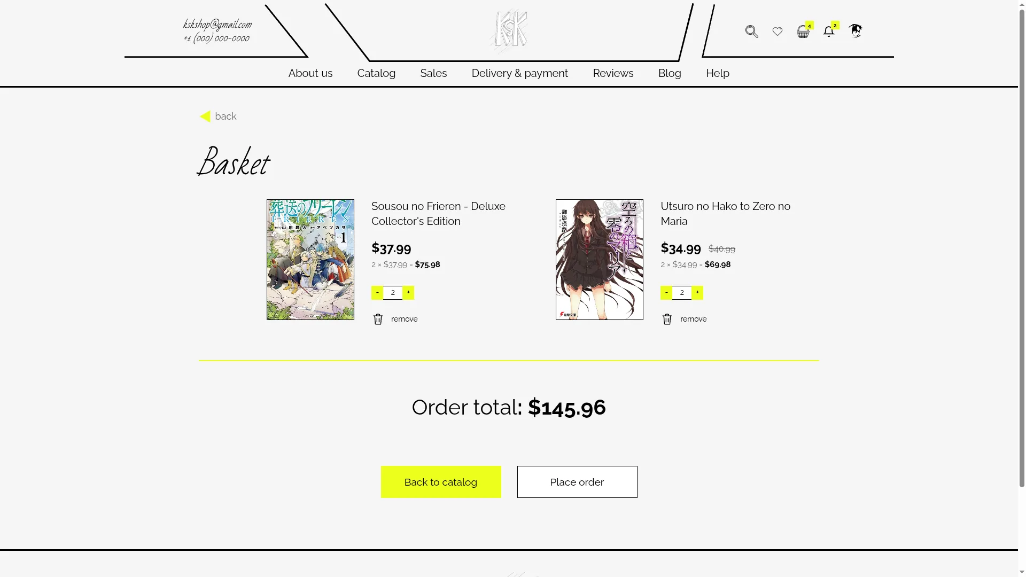
Task: Remove Sousou no Frieren via remove link
Action: (404, 319)
